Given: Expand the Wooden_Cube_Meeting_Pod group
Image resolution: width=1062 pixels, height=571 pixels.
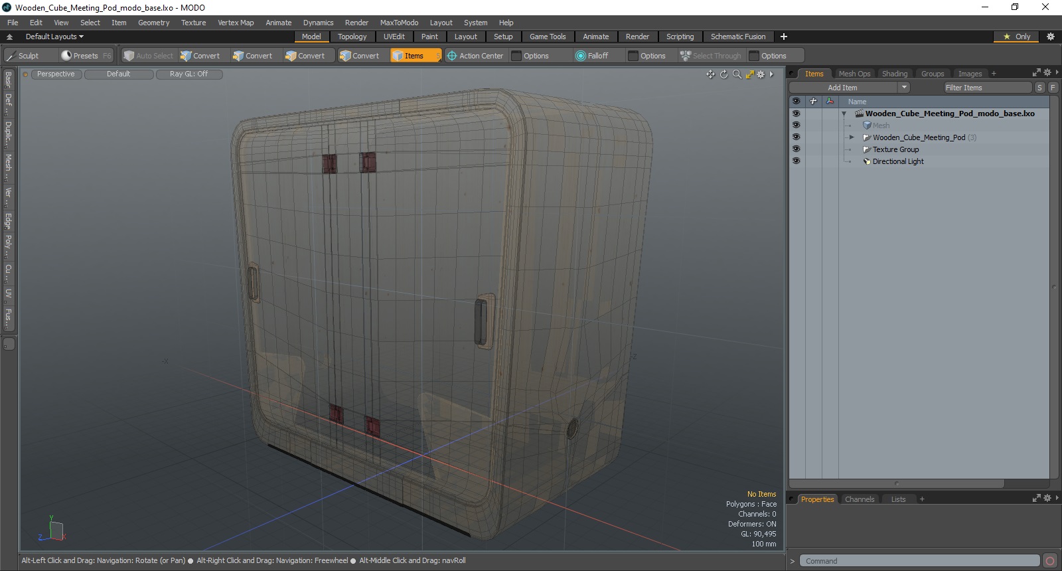Looking at the screenshot, I should [852, 137].
